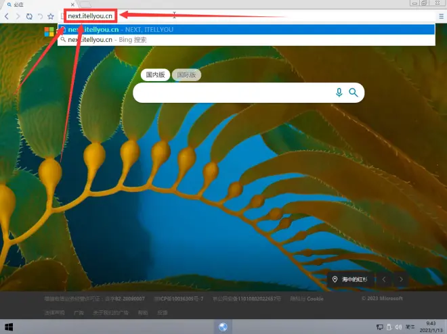447x334 pixels.
Task: Show next background image with right chevron
Action: click(401, 279)
